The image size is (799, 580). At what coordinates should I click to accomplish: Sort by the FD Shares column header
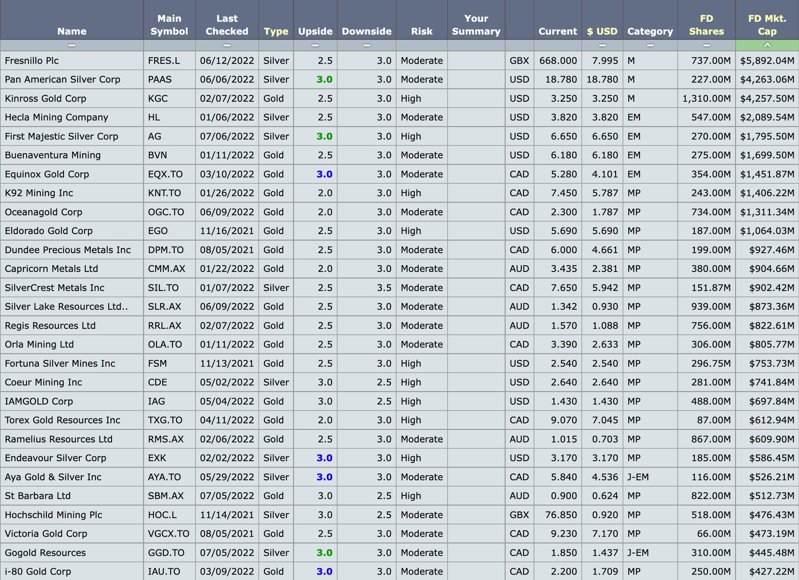pyautogui.click(x=706, y=25)
